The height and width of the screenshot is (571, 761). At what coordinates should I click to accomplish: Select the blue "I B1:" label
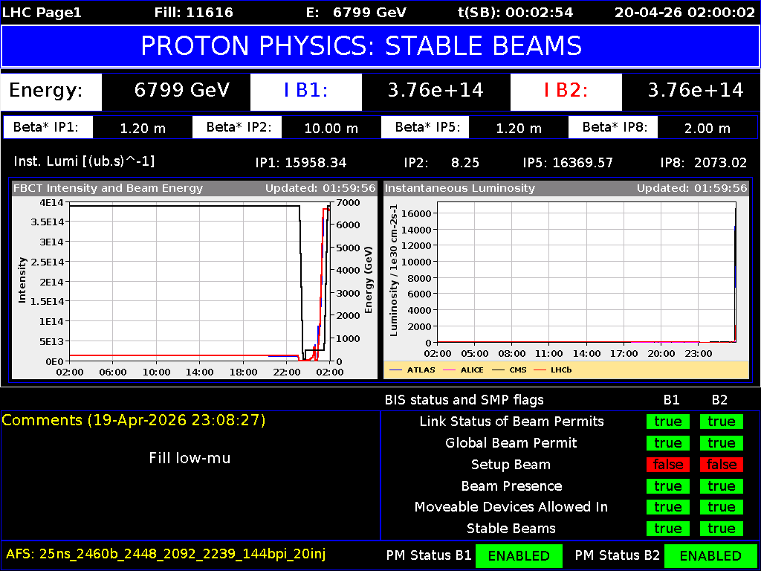coord(305,91)
